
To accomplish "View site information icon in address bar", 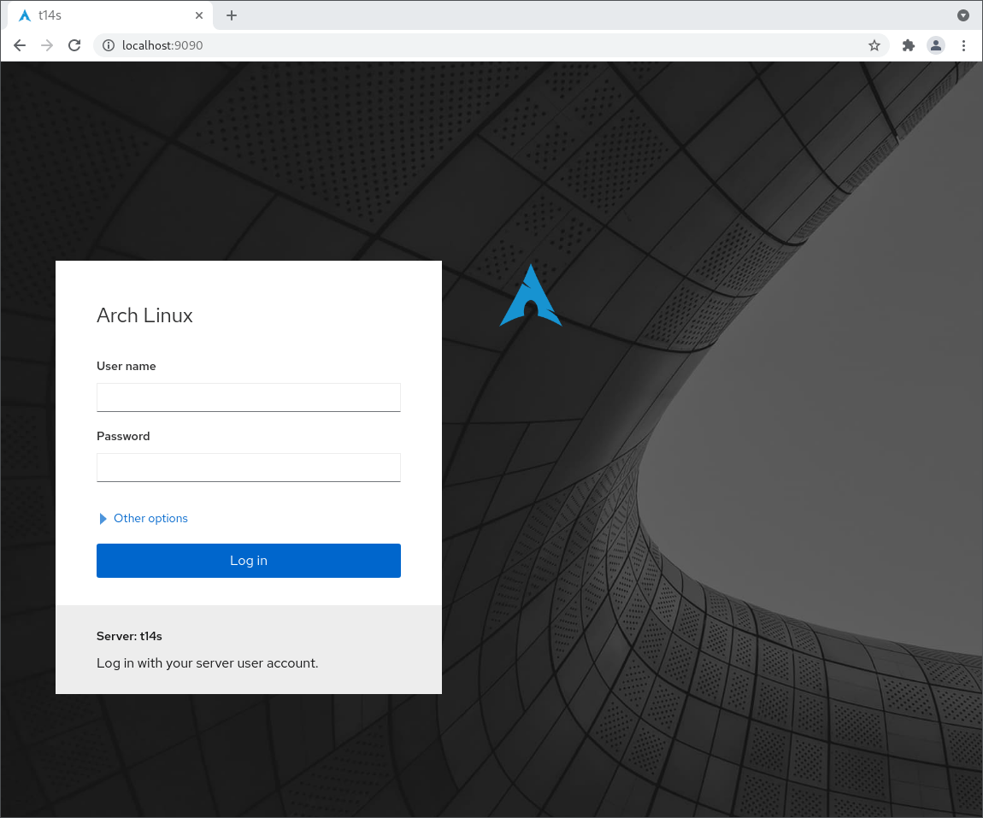I will [109, 45].
